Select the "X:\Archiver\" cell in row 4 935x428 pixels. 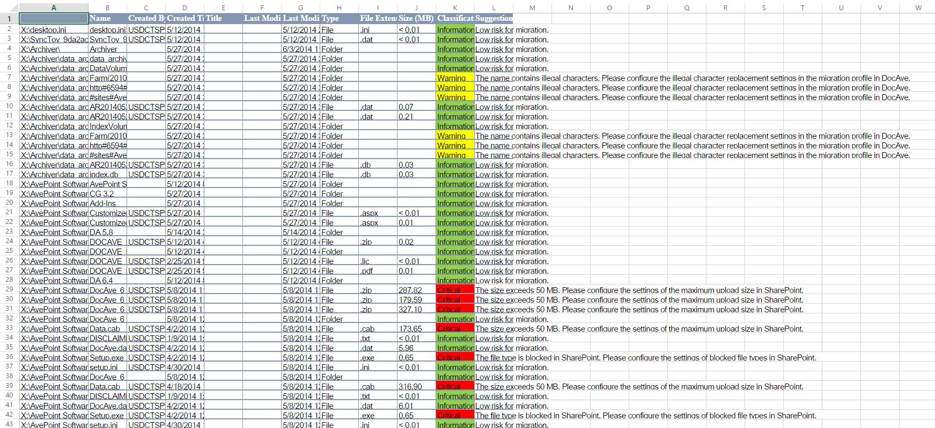(54, 49)
